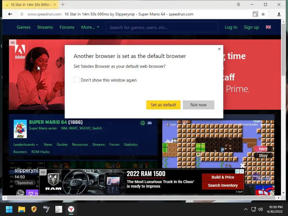
Task: Open Windows Start menu
Action: [9, 209]
